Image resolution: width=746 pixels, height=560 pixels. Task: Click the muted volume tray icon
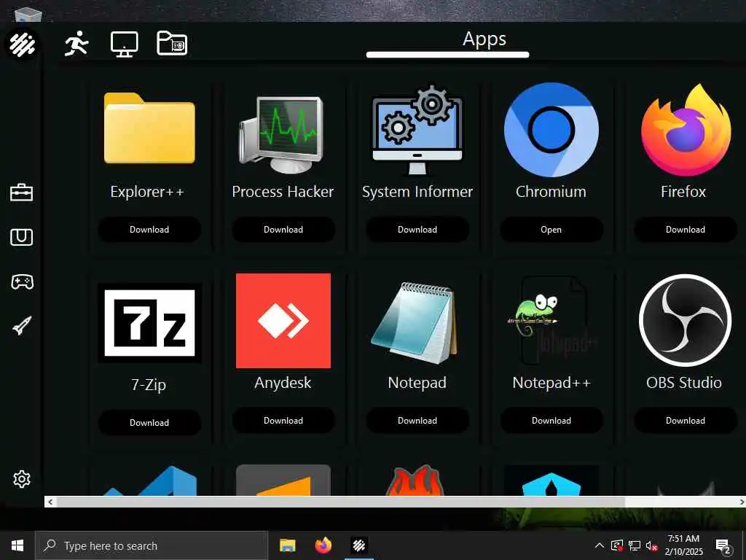652,546
